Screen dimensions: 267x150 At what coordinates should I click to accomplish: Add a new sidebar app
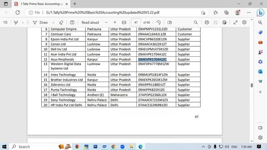(260, 92)
